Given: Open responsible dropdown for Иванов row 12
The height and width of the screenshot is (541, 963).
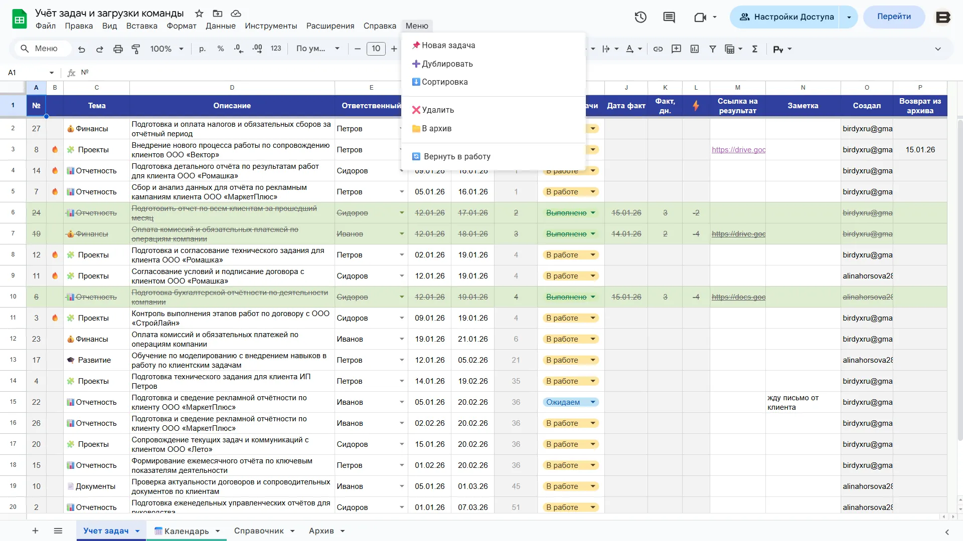Looking at the screenshot, I should 402,339.
